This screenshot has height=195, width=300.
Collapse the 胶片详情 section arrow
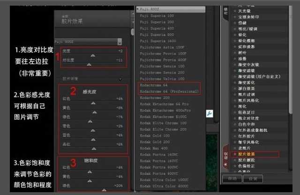point(121,79)
